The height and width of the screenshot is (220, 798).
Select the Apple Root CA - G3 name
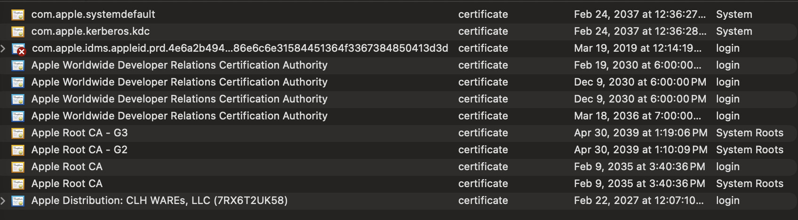tap(80, 133)
